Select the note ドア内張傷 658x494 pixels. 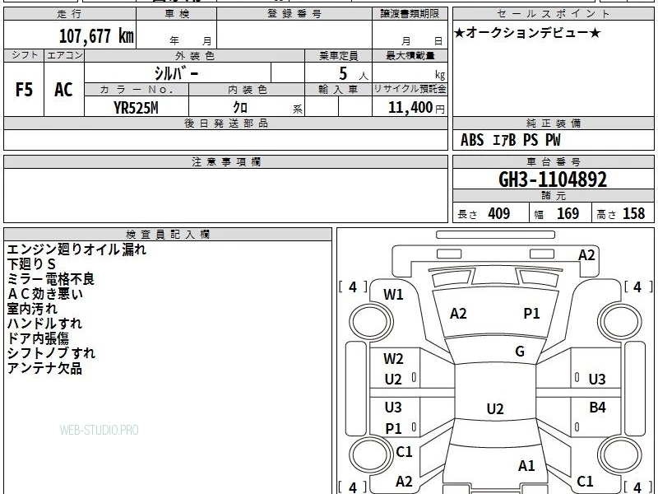(38, 338)
